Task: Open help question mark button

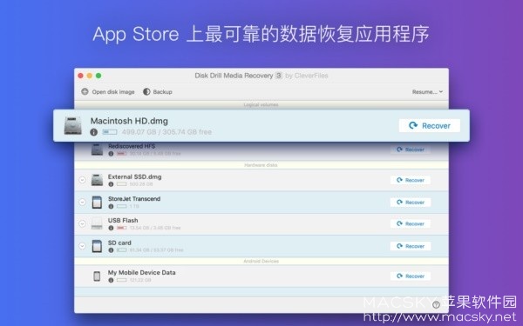Action: coord(436,304)
